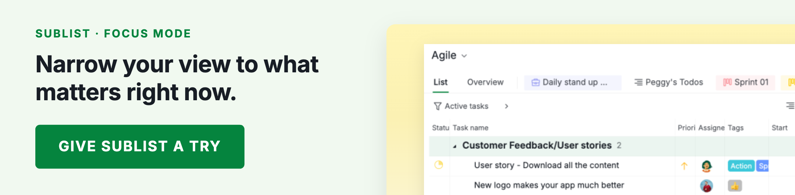Image resolution: width=795 pixels, height=195 pixels.
Task: Open Peggy's Todos tab
Action: pyautogui.click(x=669, y=82)
